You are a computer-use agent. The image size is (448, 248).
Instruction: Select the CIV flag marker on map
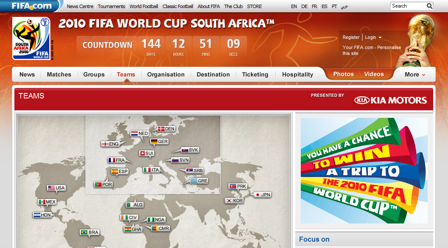[129, 218]
